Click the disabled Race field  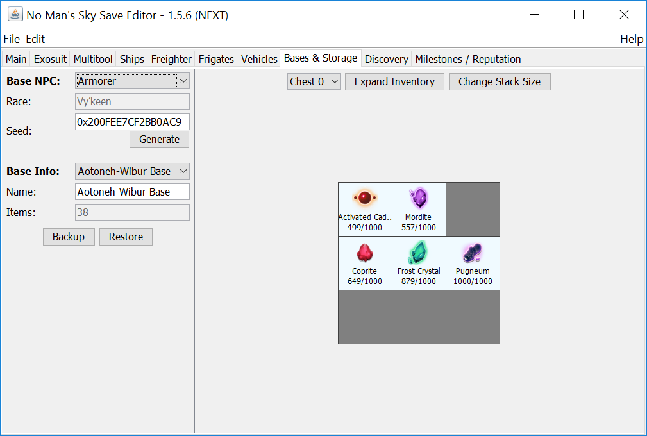click(x=133, y=101)
